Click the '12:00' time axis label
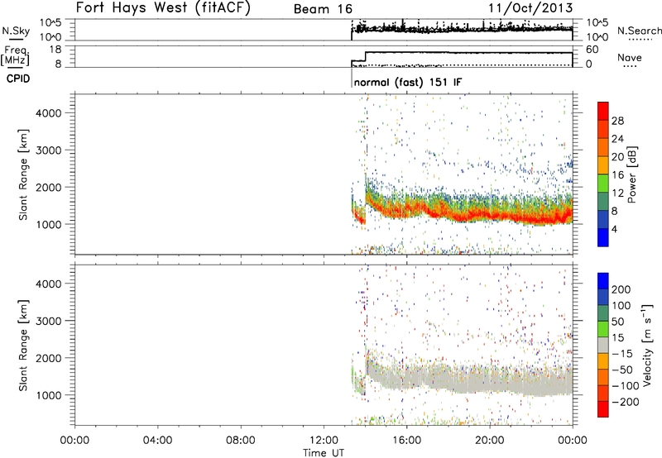 [324, 441]
